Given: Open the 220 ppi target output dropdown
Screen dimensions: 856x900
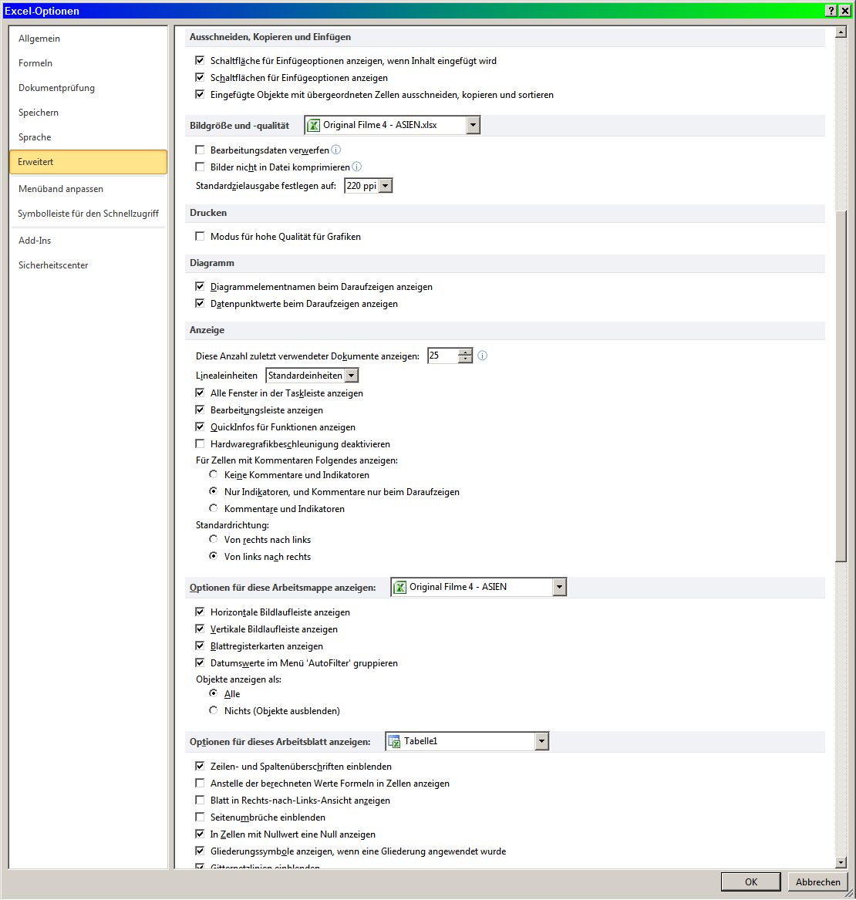Looking at the screenshot, I should [x=386, y=186].
